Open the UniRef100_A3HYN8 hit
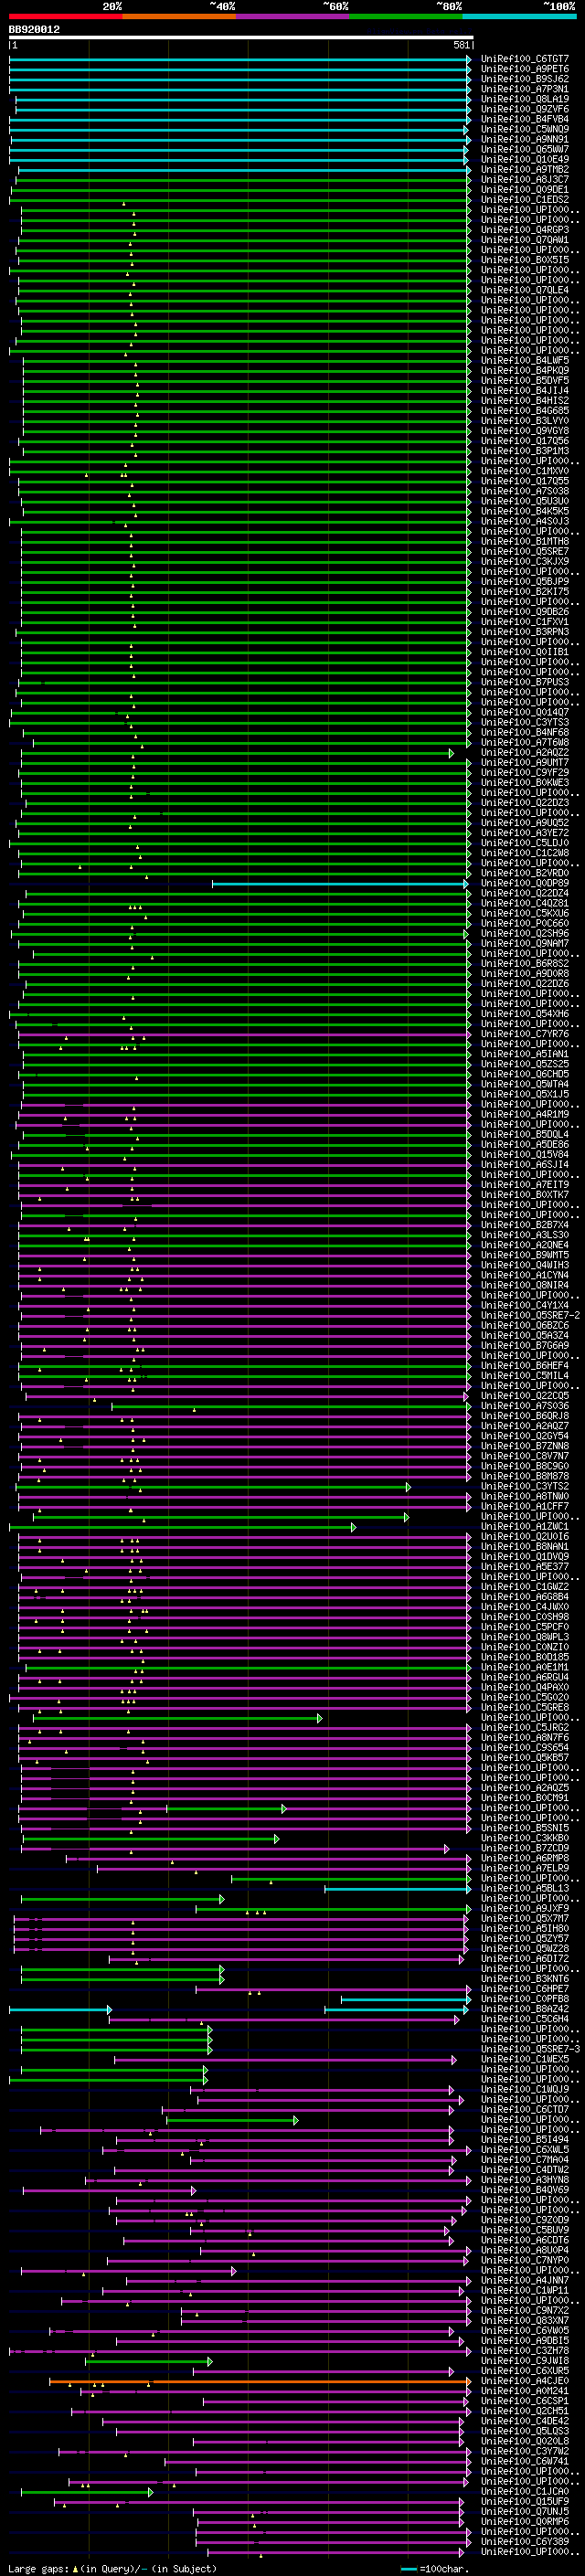The height and width of the screenshot is (2576, 585). tap(524, 2180)
